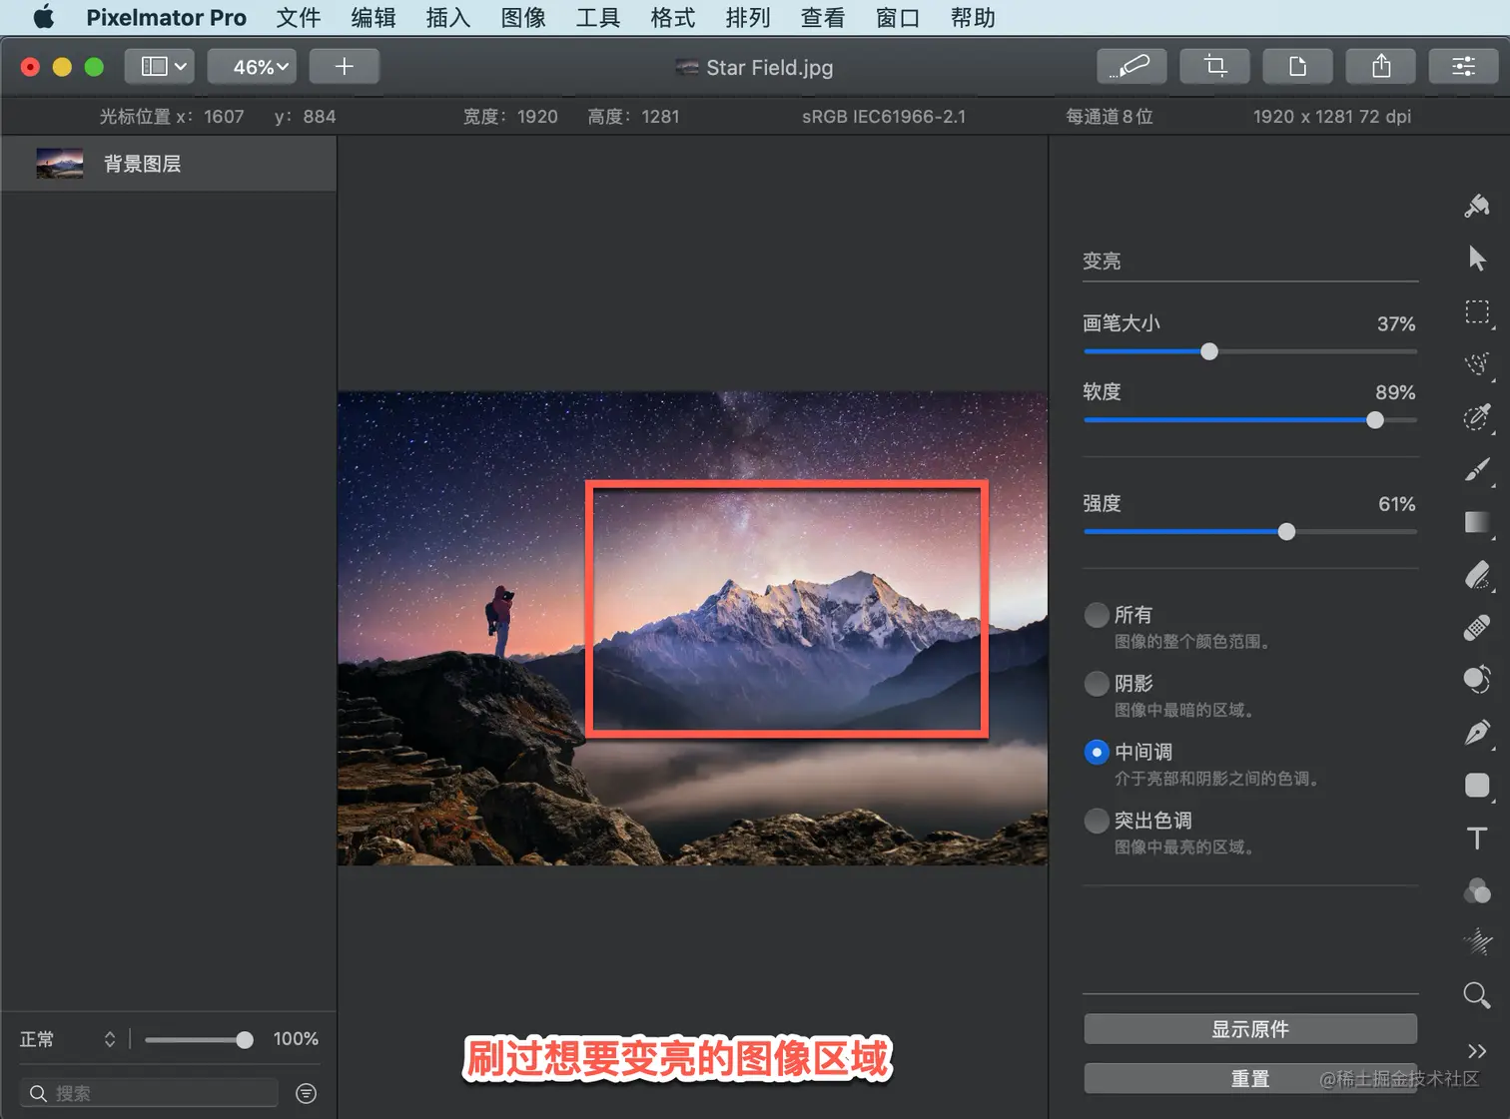This screenshot has width=1510, height=1119.
Task: Click the 搜索 layer search field
Action: pos(149,1094)
